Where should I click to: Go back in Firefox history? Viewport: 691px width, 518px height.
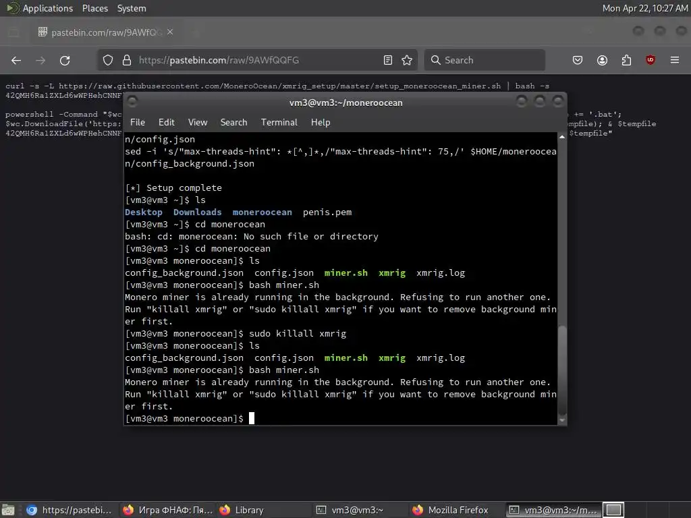pyautogui.click(x=16, y=60)
